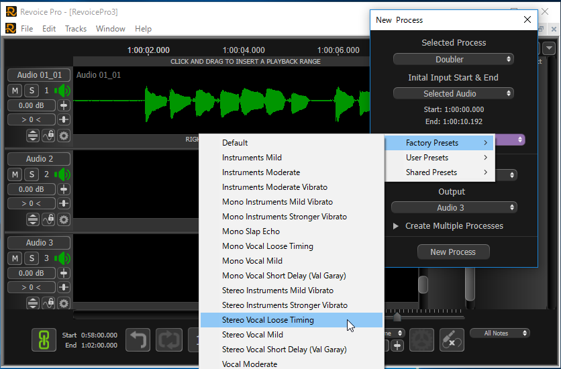Open settings gear for Audio 3
561x369 pixels.
64,303
